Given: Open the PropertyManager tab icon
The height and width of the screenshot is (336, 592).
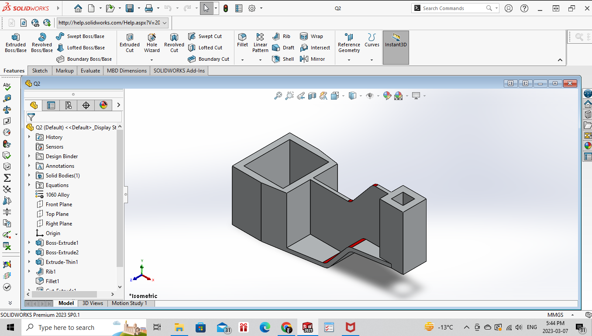Looking at the screenshot, I should (x=51, y=105).
